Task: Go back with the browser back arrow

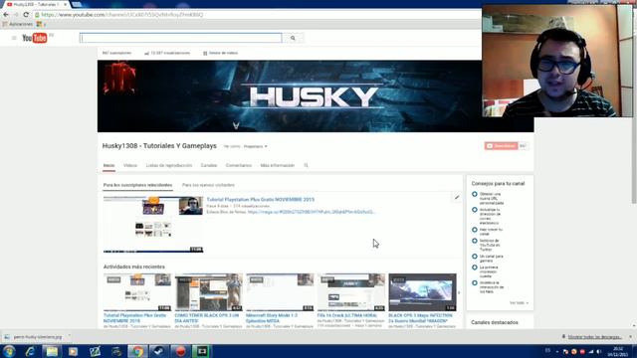Action: click(6, 15)
